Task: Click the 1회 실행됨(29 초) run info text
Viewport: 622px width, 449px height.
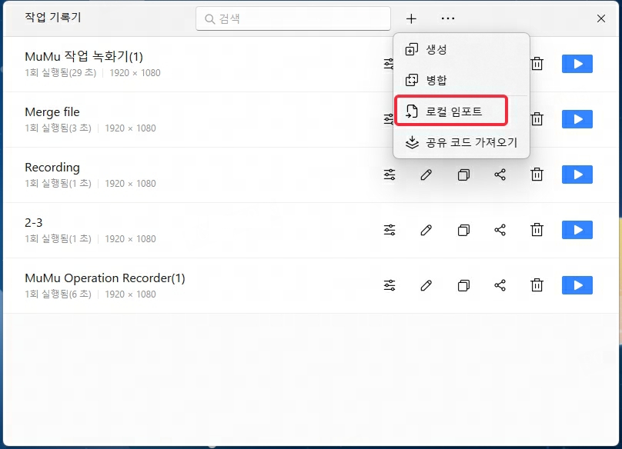Action: click(60, 73)
